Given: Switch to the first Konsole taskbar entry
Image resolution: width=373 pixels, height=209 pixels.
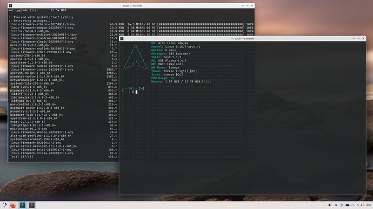Looking at the screenshot, I should 23,205.
